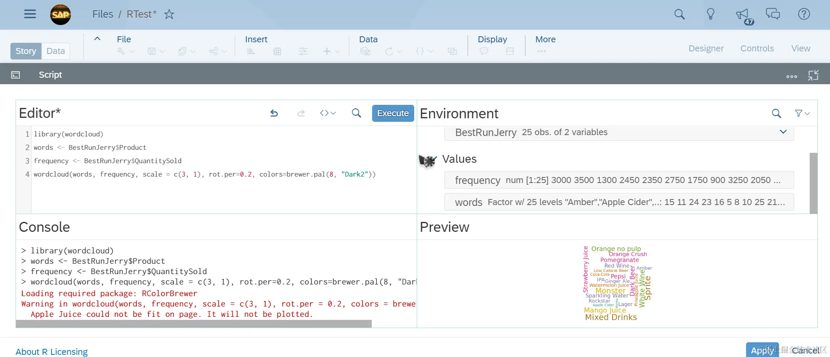Image resolution: width=830 pixels, height=357 pixels.
Task: Click the Display comment bubble icon
Action: [x=484, y=51]
